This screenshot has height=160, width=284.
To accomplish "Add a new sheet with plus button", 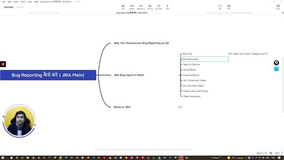I will point(283,13).
